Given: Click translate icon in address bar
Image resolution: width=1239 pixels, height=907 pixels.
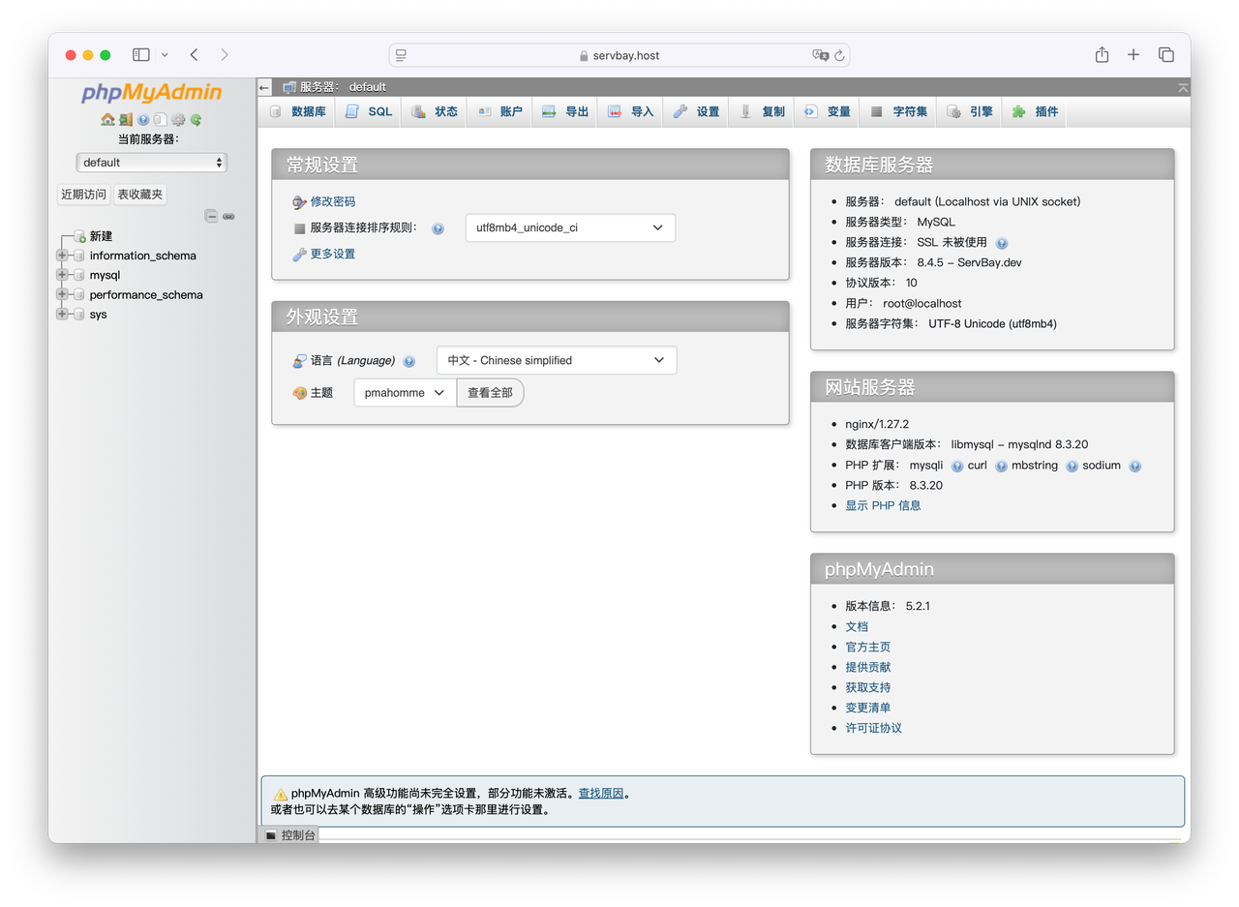Looking at the screenshot, I should coord(820,55).
